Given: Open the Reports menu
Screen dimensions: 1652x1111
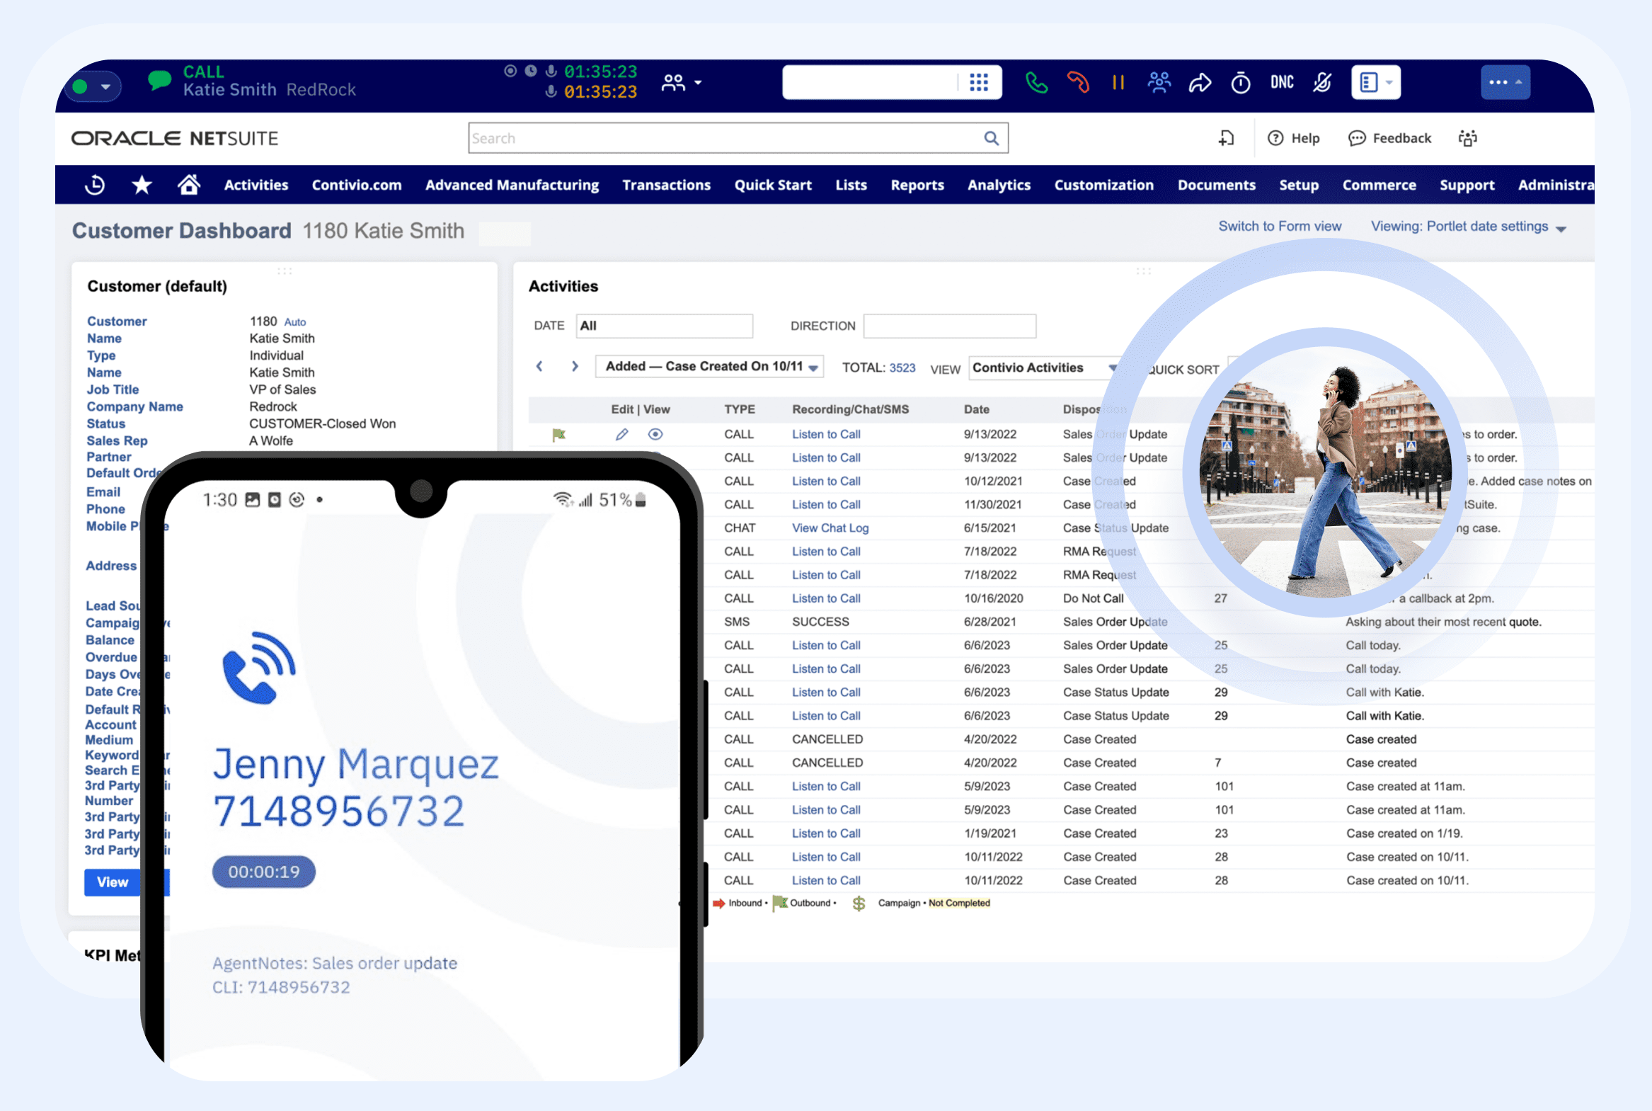Looking at the screenshot, I should (x=917, y=185).
